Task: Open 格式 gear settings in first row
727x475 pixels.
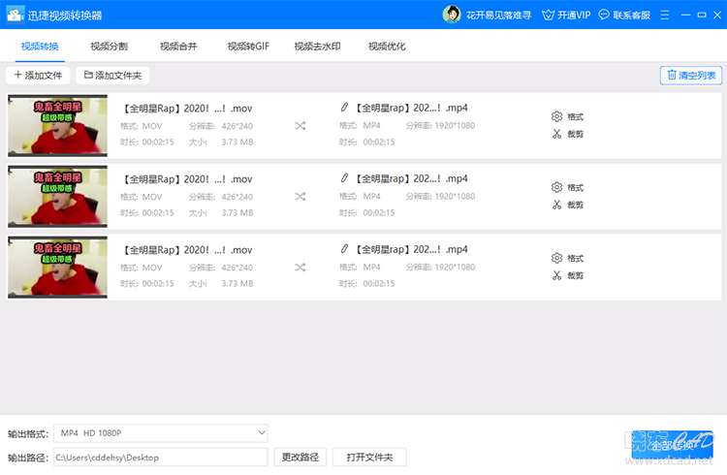Action: (x=567, y=116)
